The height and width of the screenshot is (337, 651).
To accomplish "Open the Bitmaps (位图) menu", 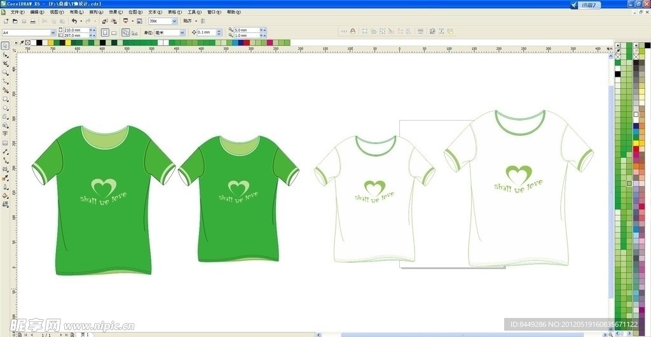I will (x=135, y=12).
